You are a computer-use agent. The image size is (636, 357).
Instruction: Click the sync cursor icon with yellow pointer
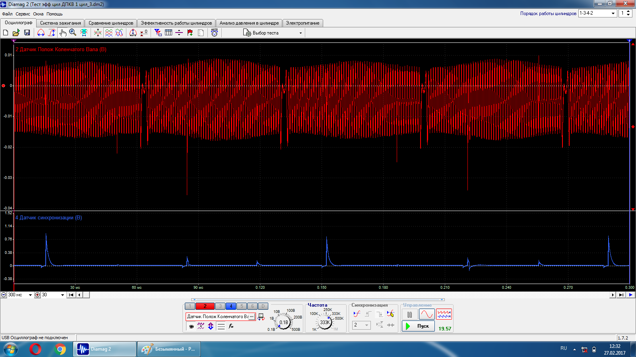390,314
